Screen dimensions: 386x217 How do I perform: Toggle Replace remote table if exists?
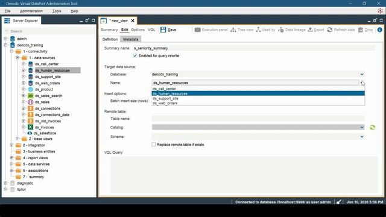(x=154, y=145)
